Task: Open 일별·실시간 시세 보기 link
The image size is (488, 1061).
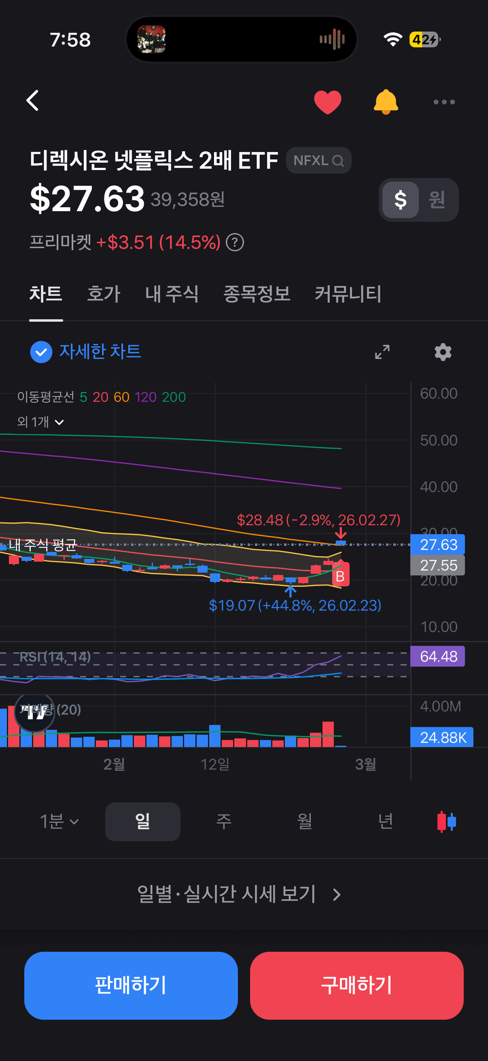Action: [x=239, y=894]
